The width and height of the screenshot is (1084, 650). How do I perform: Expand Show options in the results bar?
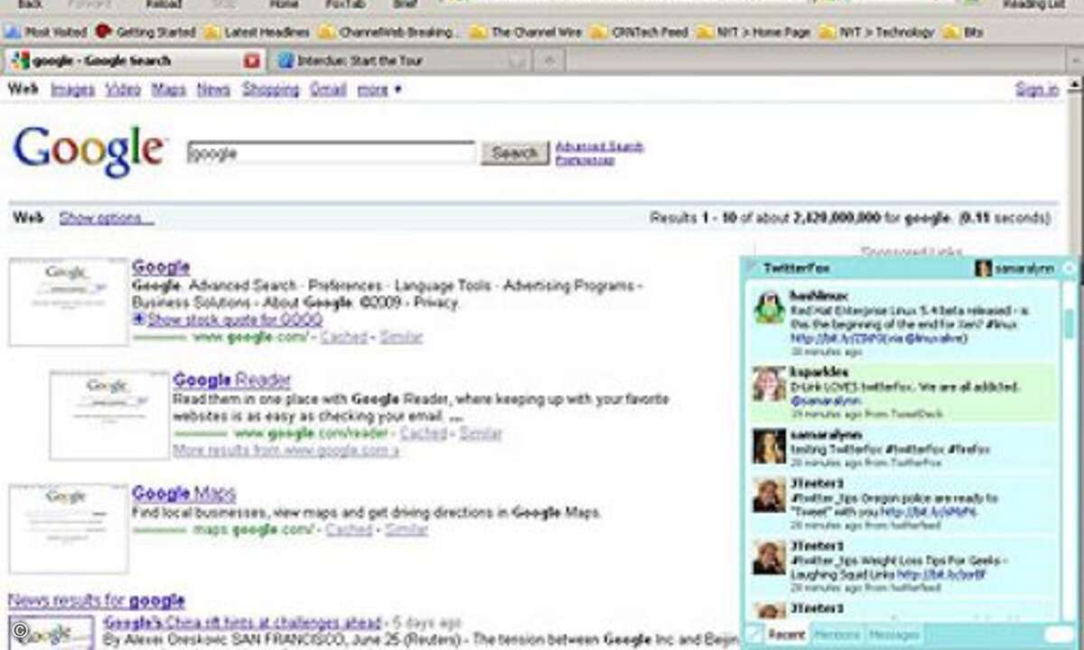107,218
